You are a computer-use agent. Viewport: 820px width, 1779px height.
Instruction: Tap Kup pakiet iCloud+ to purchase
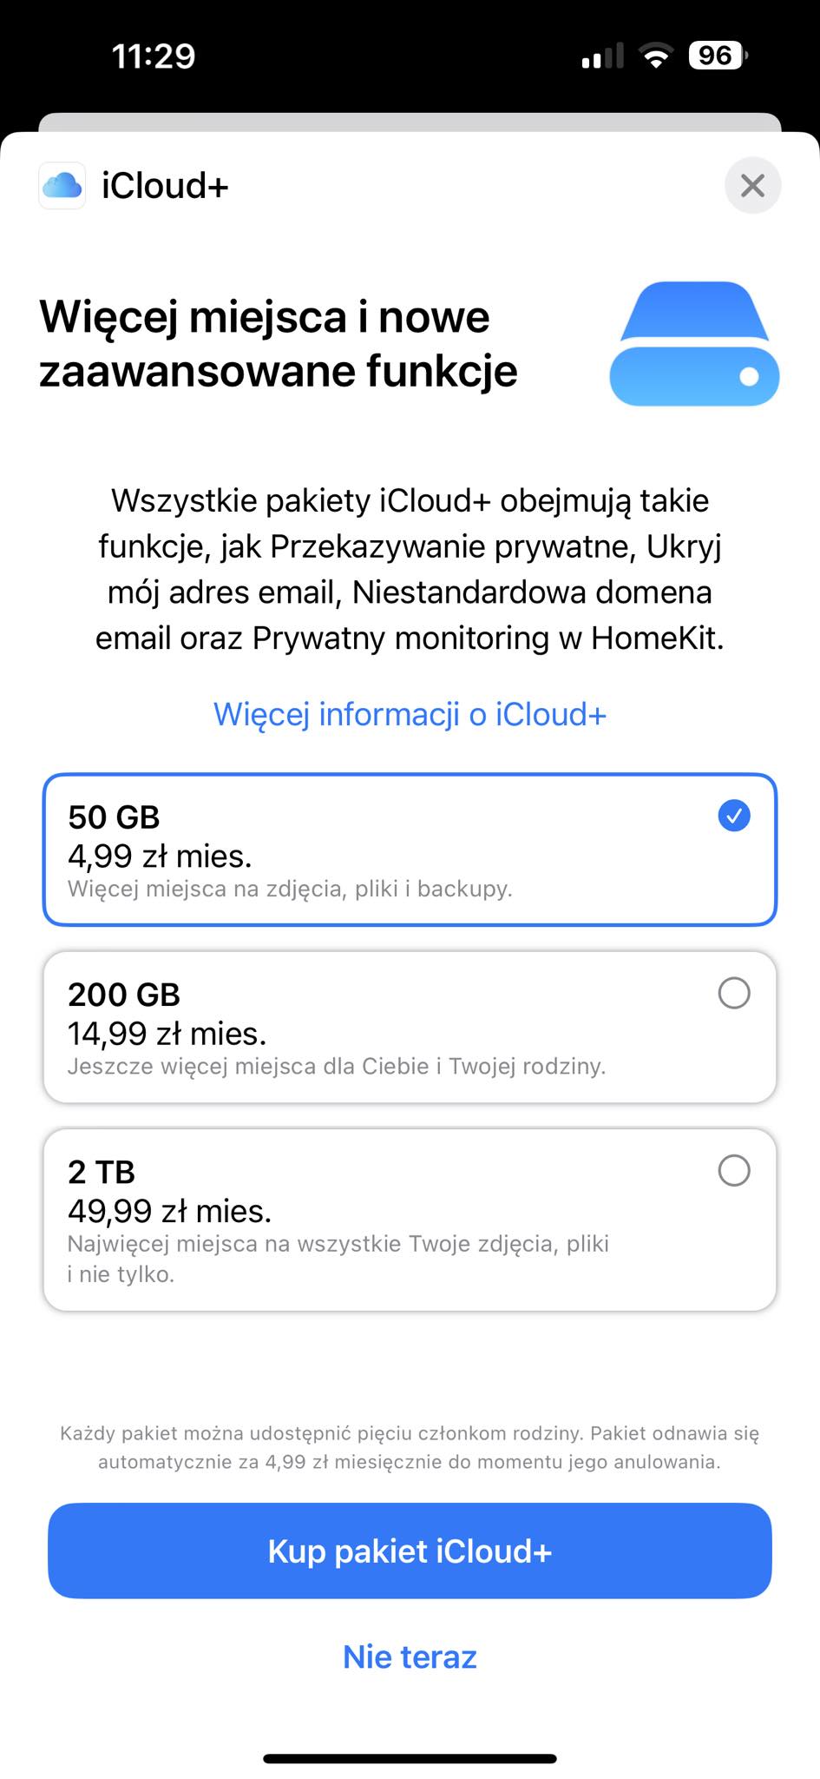click(410, 1551)
